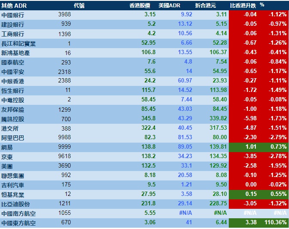Screen dimensions: 289x229
Task: Click stock code 1055
Action: coord(65,213)
